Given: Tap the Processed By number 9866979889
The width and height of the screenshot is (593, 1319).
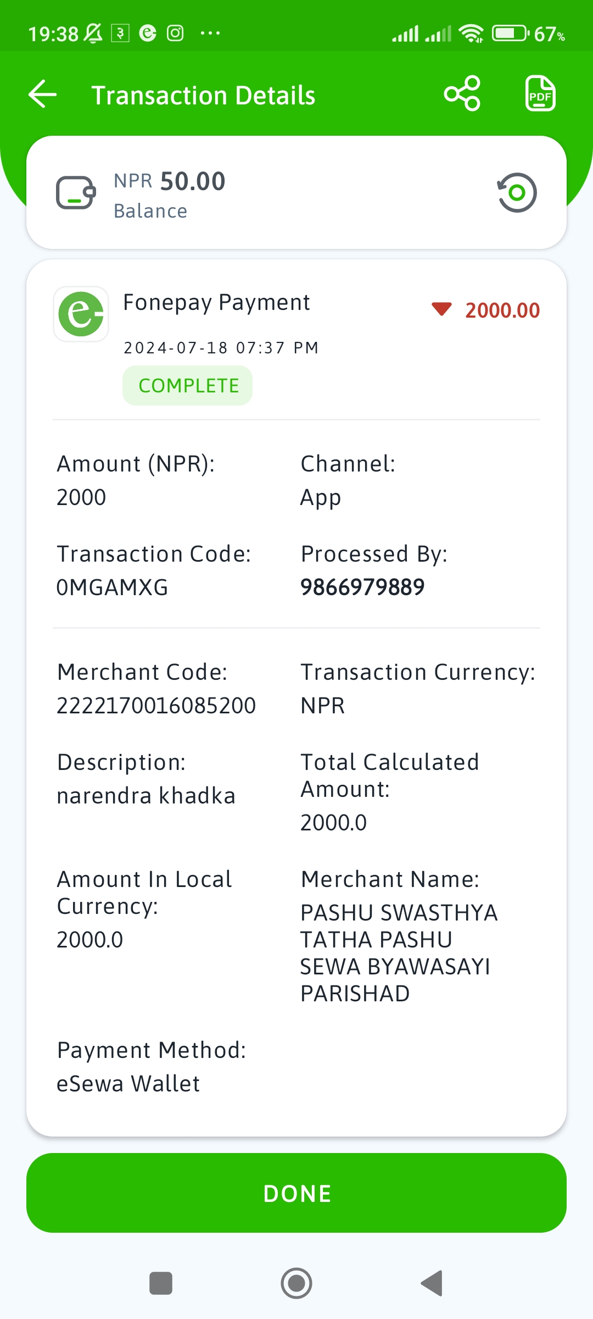Looking at the screenshot, I should pyautogui.click(x=362, y=588).
